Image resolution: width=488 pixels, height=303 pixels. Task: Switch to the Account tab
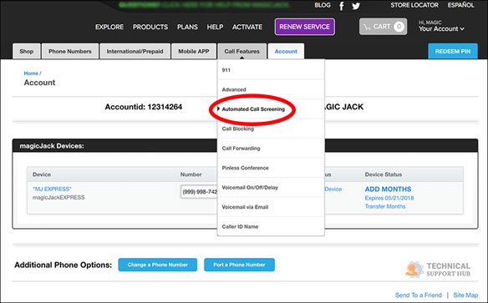click(286, 51)
